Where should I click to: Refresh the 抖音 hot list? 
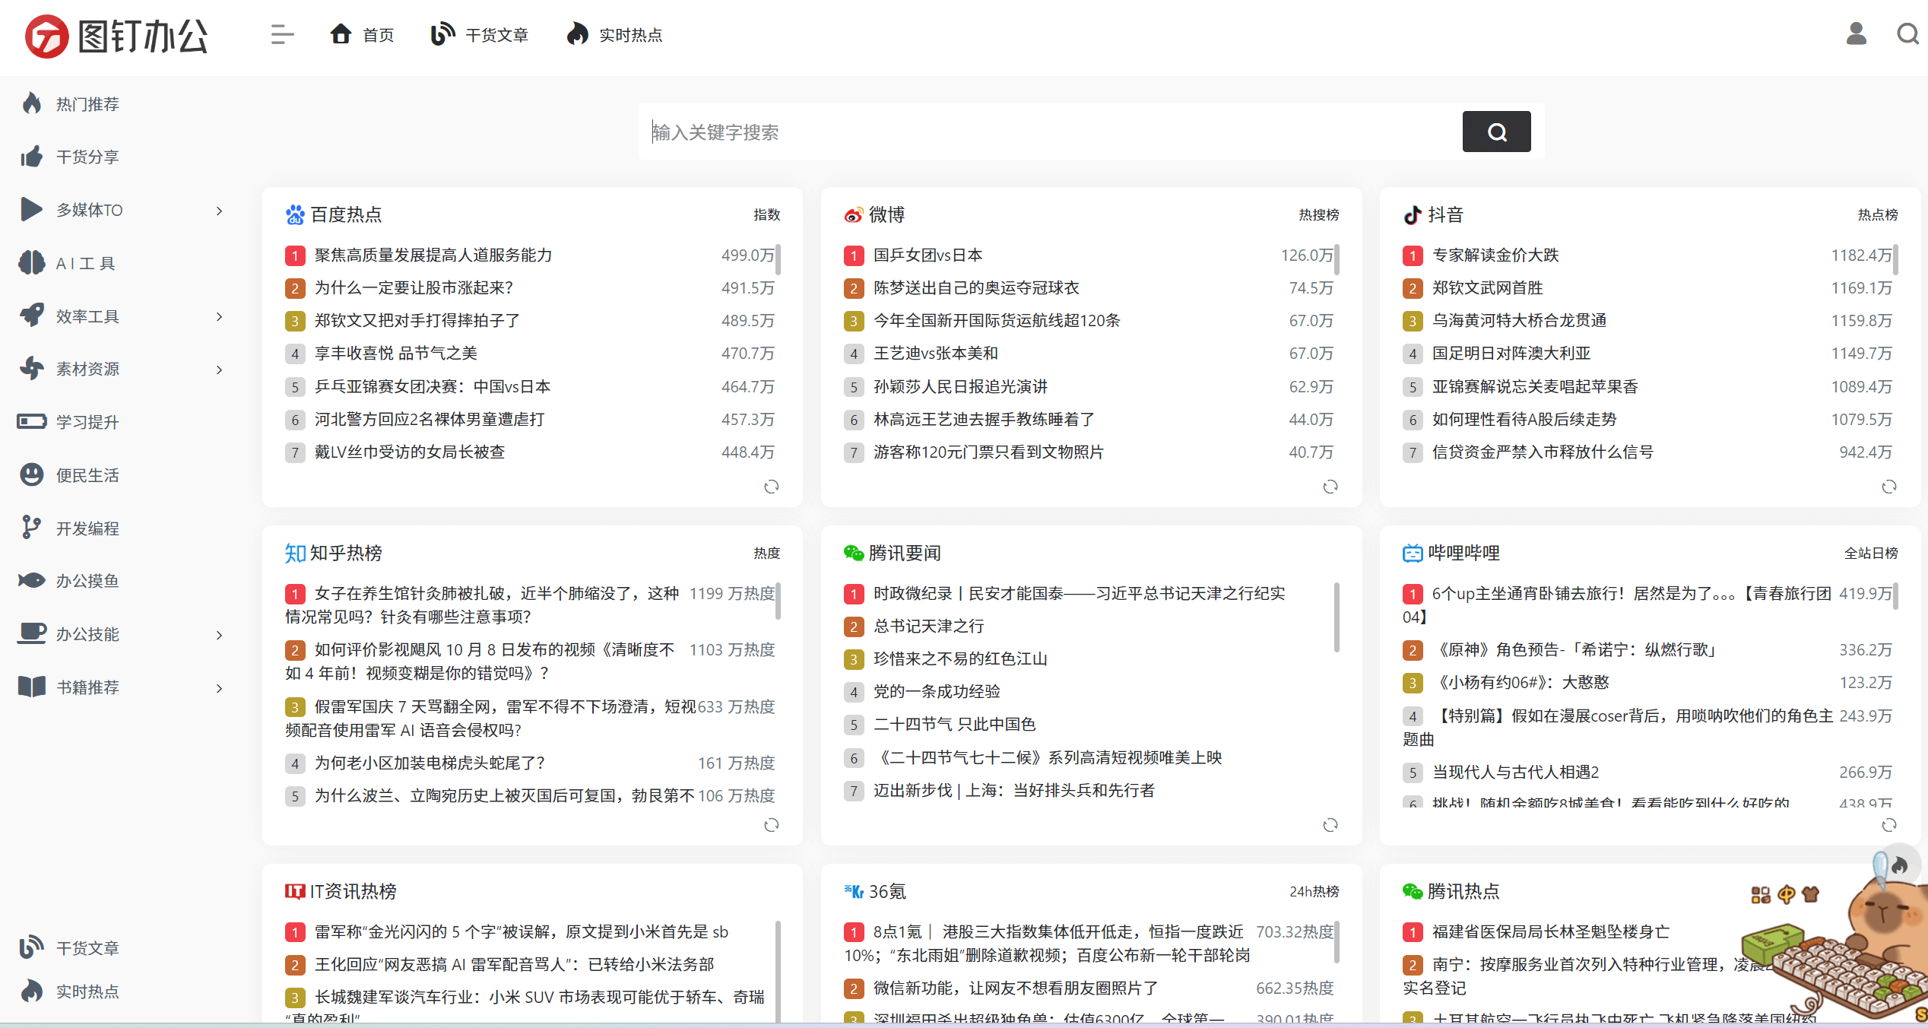click(x=1889, y=487)
